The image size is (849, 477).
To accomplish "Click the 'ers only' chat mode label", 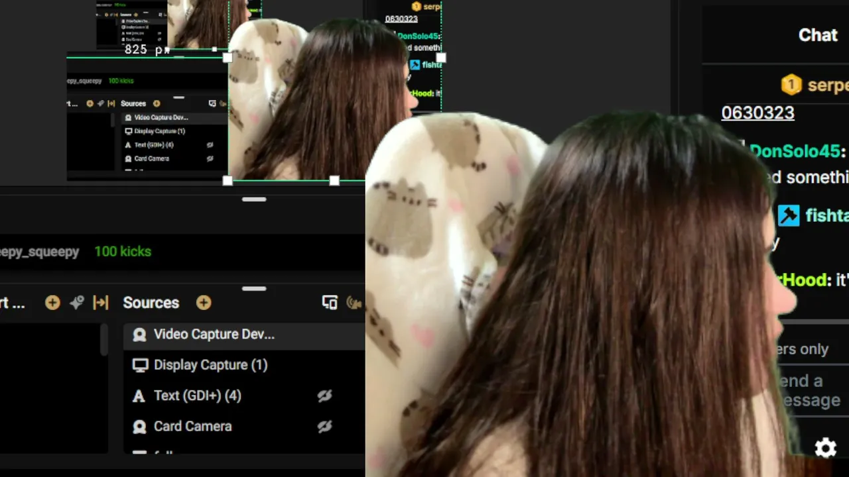I will (x=803, y=349).
